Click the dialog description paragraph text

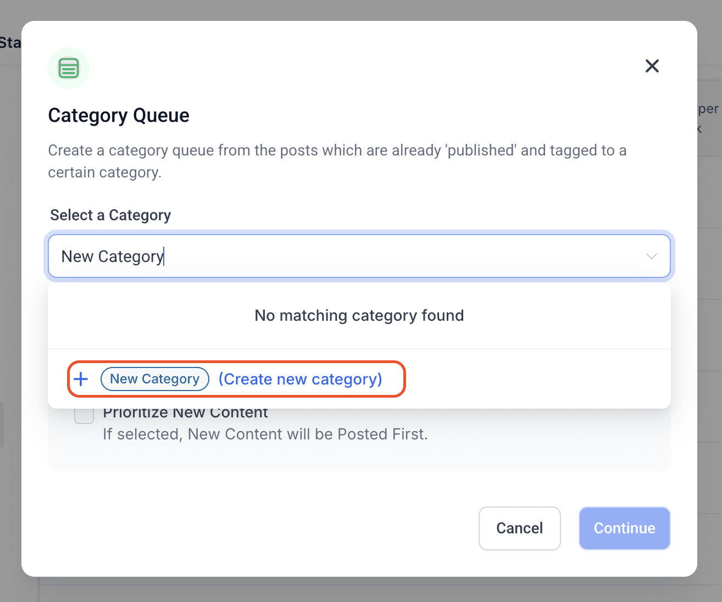coord(337,161)
